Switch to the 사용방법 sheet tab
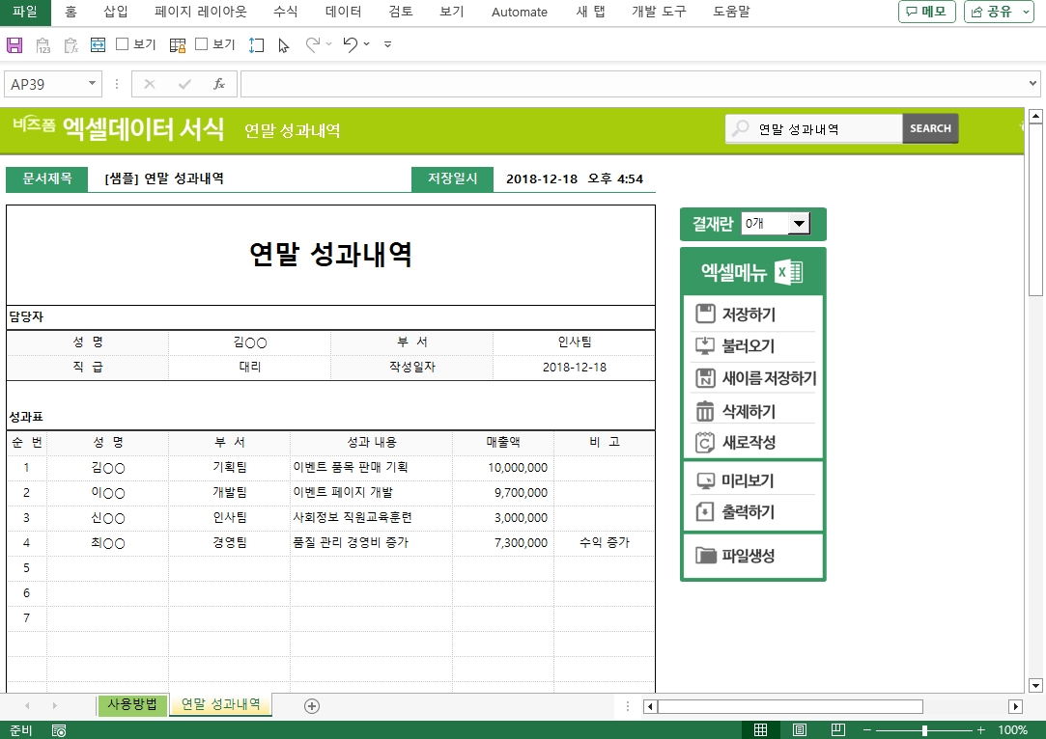 pos(132,704)
